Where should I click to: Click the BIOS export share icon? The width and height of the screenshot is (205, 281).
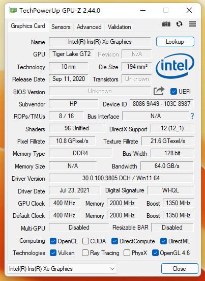(x=159, y=91)
